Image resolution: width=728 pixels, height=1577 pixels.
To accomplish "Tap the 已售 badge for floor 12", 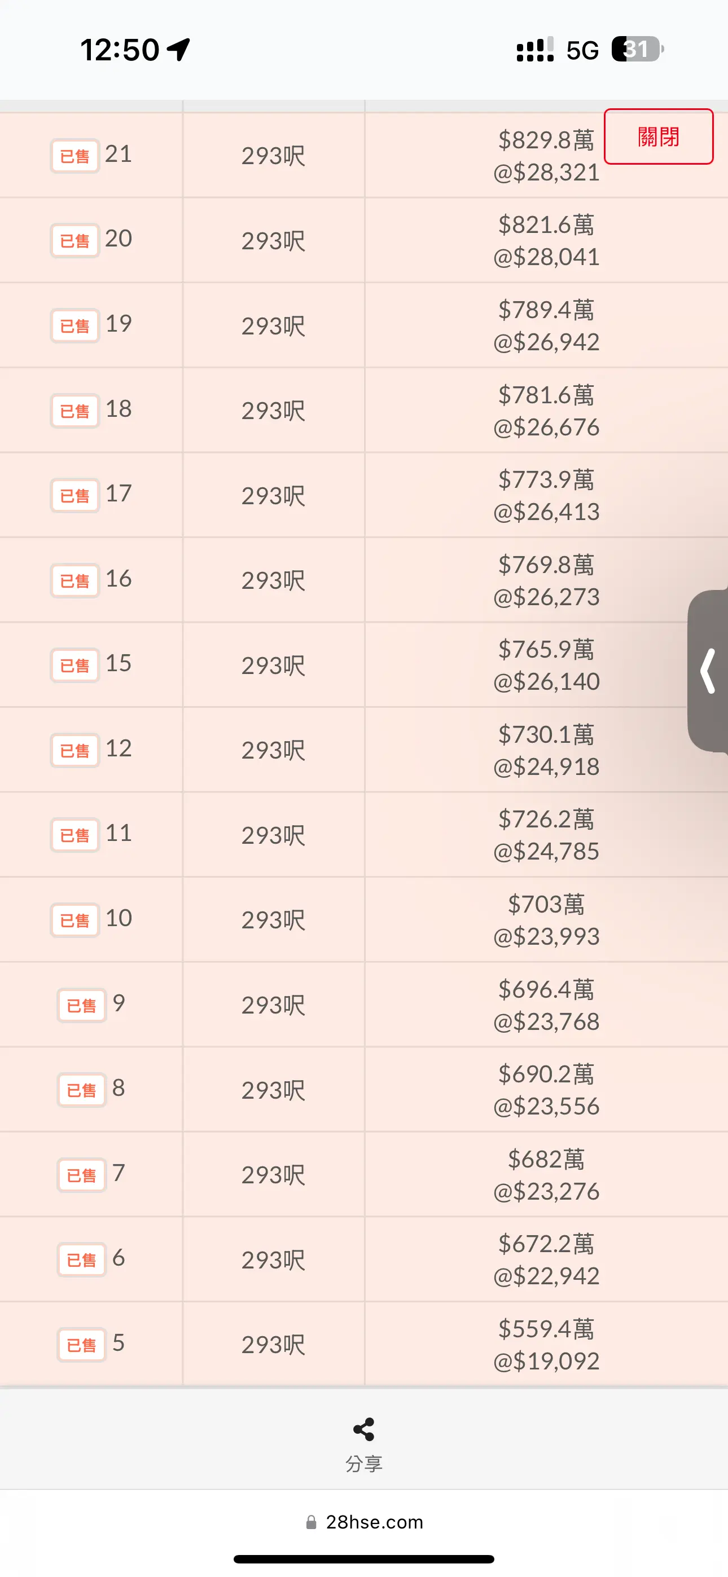I will click(x=74, y=751).
